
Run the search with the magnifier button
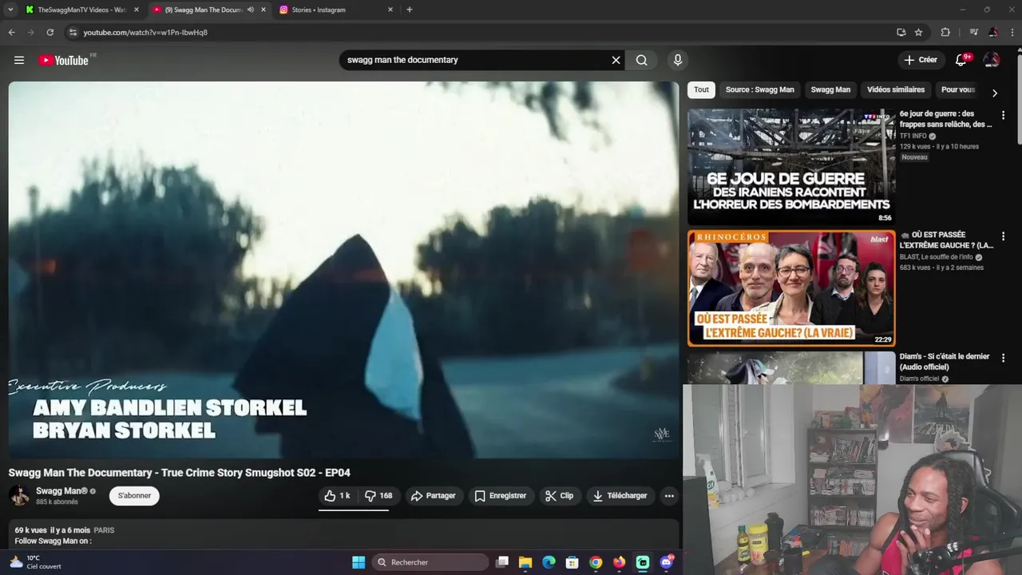[x=642, y=60]
